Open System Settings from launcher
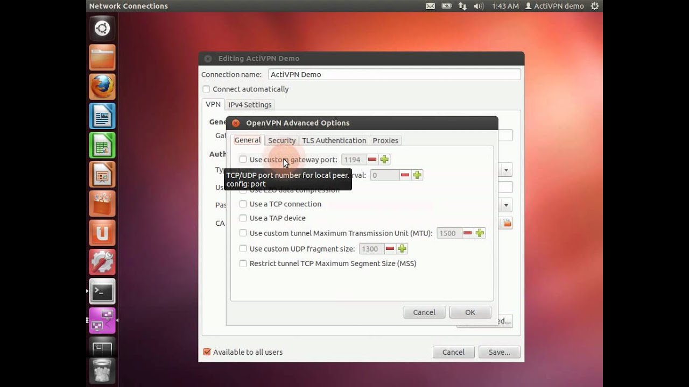Image resolution: width=689 pixels, height=387 pixels. [x=102, y=262]
